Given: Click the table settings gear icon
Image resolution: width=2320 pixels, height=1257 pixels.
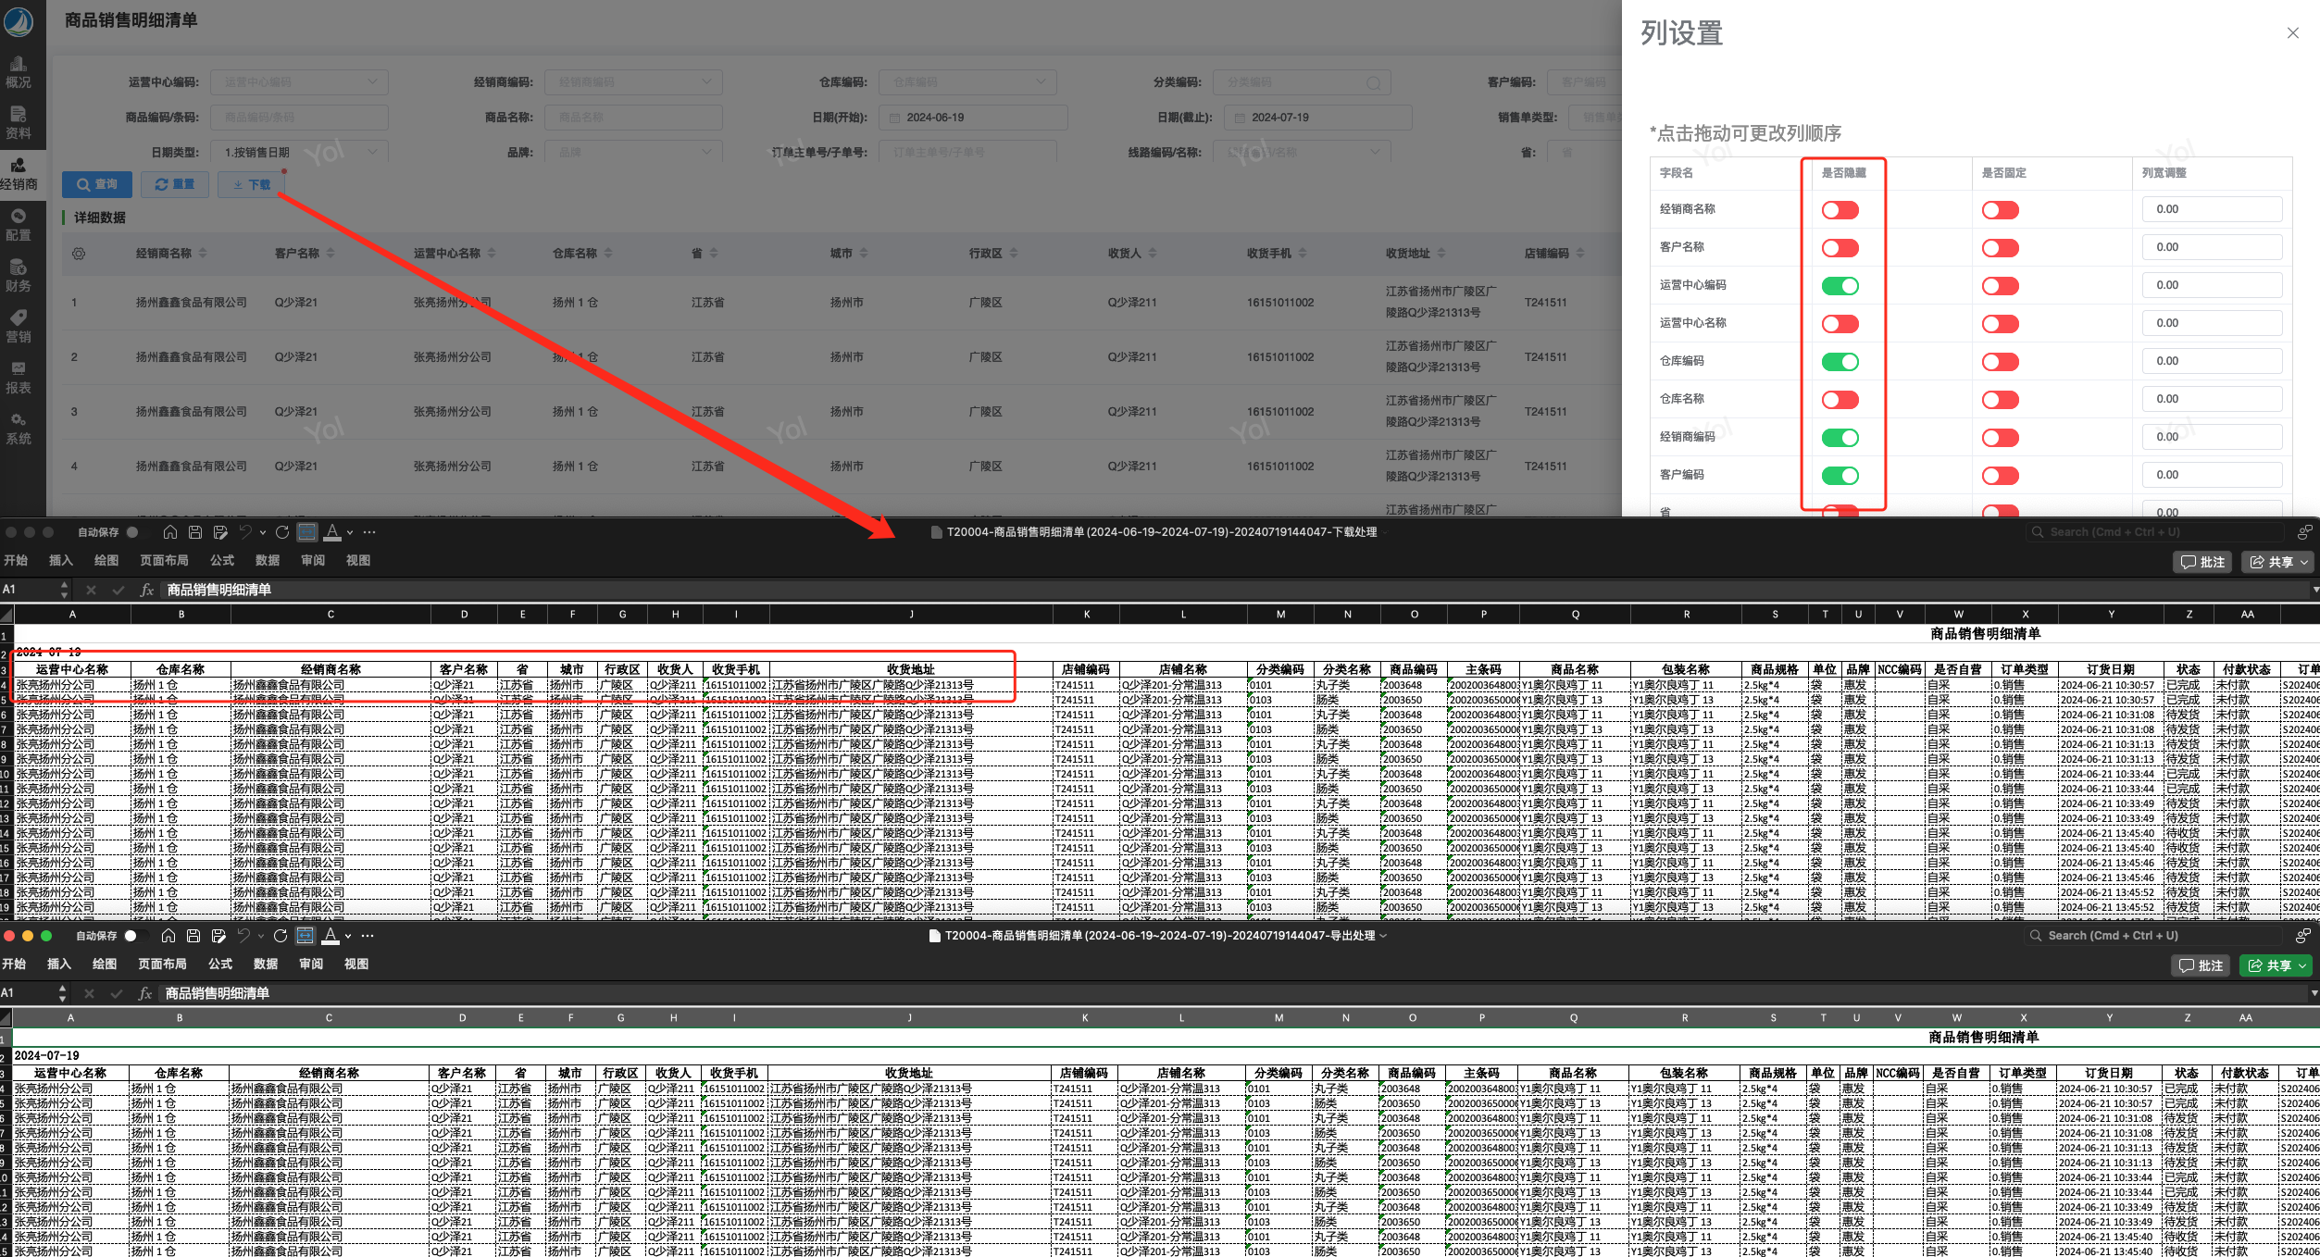Looking at the screenshot, I should 79,254.
